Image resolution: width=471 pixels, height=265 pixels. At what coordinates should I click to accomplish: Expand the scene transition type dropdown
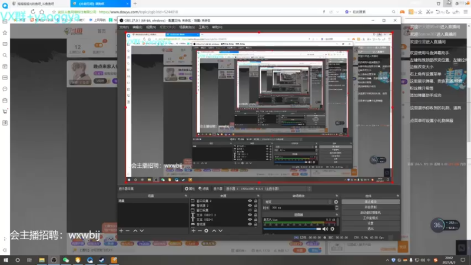pyautogui.click(x=297, y=202)
